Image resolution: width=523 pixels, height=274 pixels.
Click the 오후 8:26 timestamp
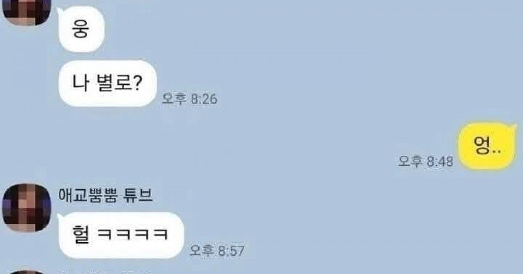pos(190,99)
